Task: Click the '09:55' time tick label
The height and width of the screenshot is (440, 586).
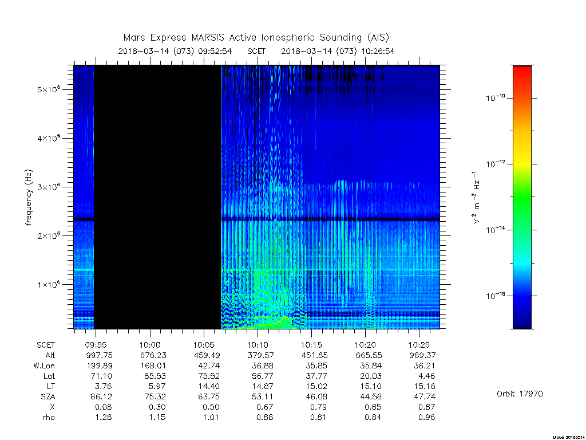Action: (x=96, y=345)
